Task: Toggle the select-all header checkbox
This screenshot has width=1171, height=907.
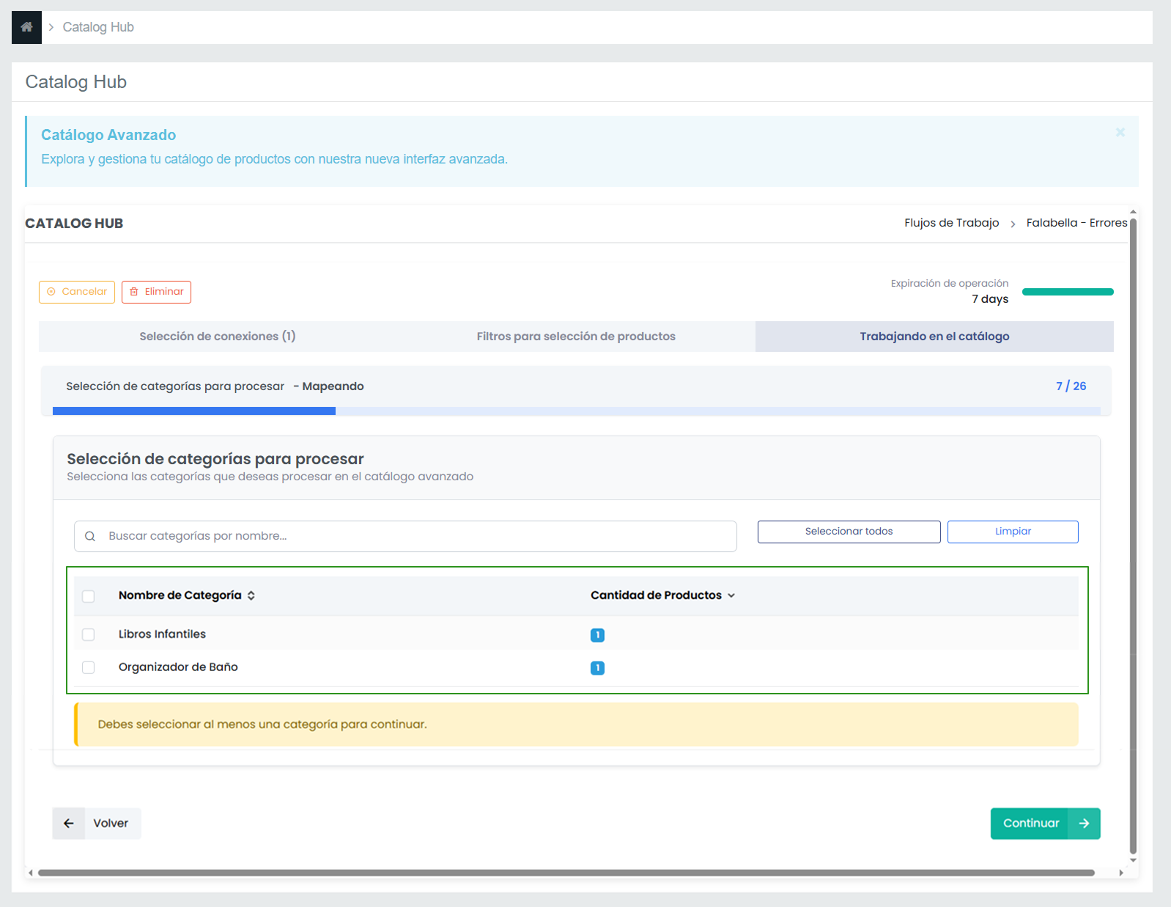Action: tap(89, 596)
